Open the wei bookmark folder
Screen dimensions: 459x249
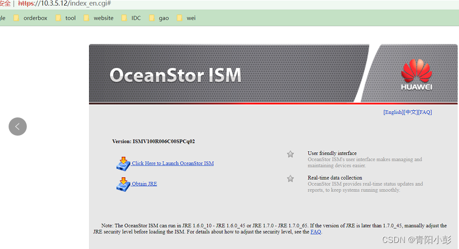pyautogui.click(x=186, y=18)
